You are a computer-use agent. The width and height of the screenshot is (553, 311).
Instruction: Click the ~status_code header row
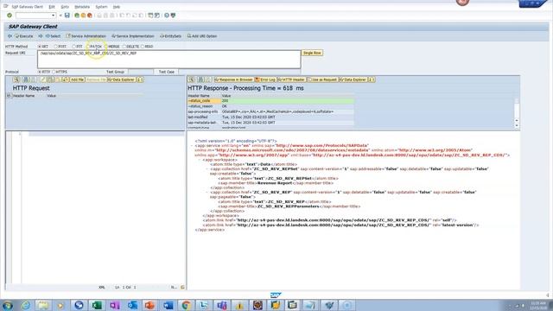click(x=270, y=101)
